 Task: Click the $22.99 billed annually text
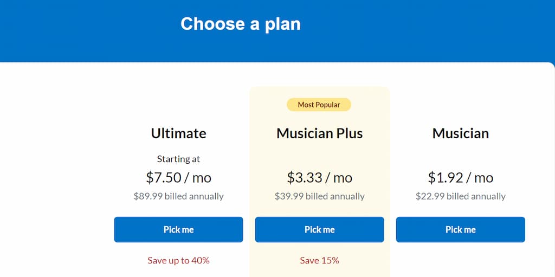point(461,196)
